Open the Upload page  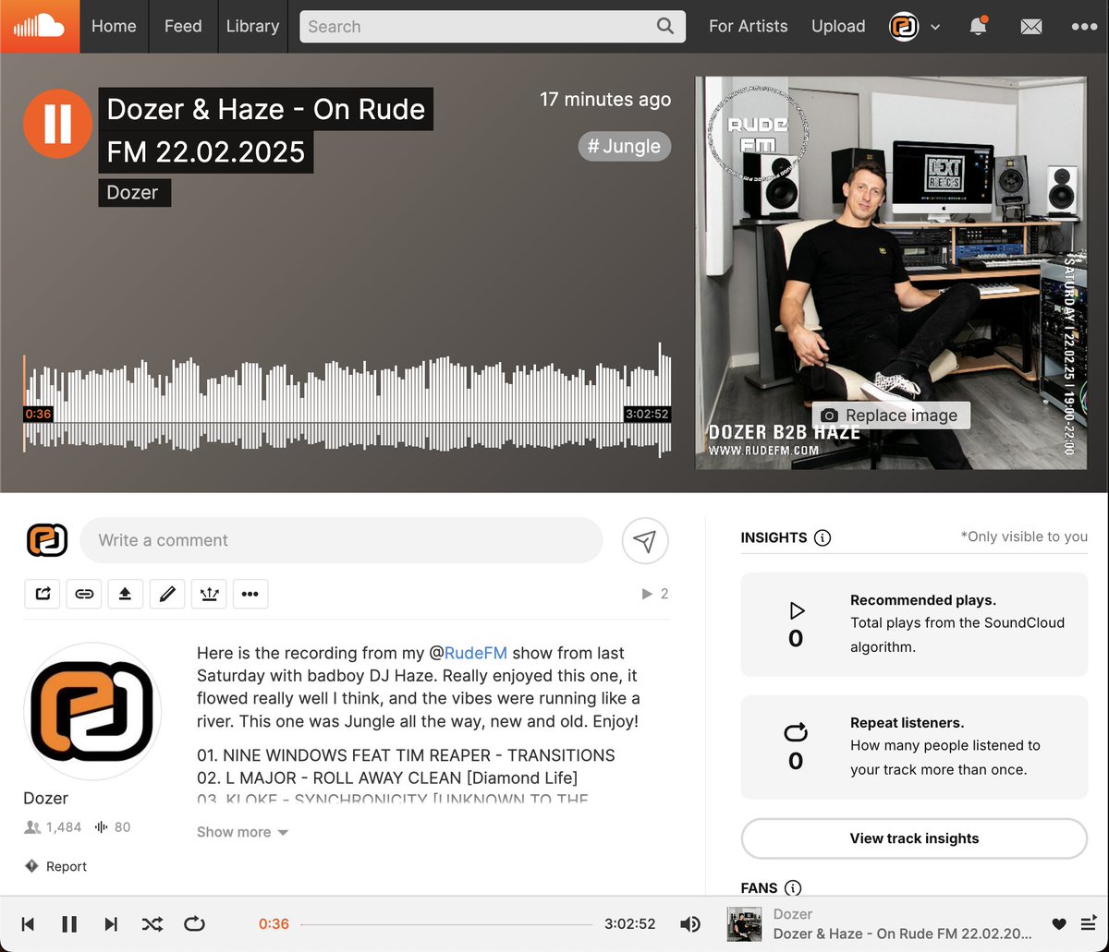coord(838,26)
